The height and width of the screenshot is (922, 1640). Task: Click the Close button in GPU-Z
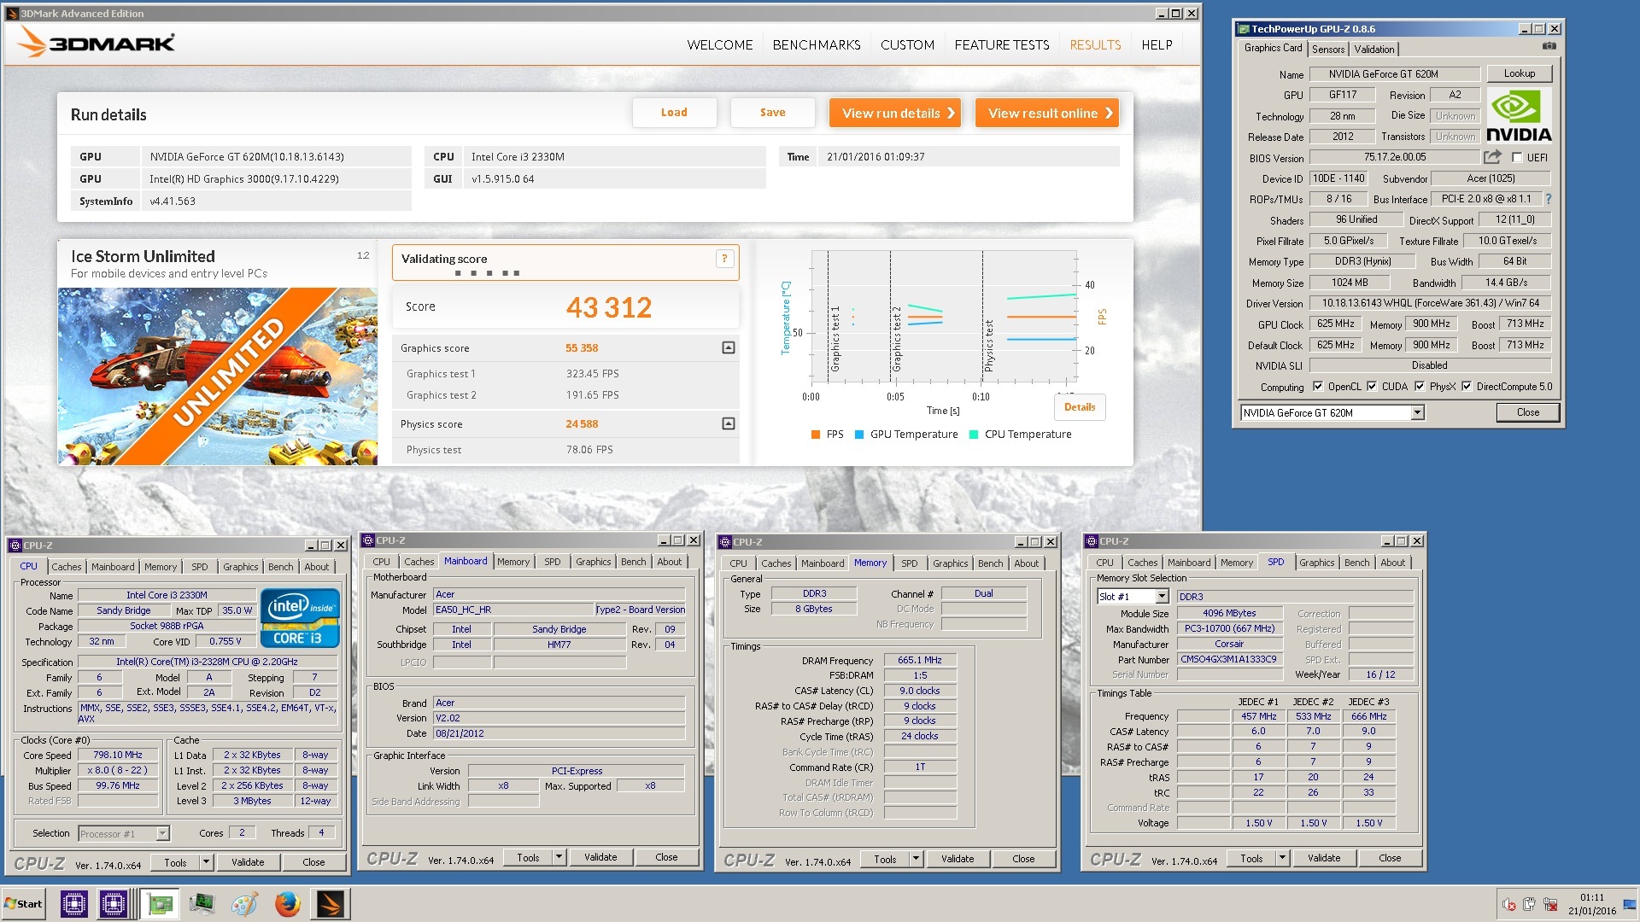1527,412
